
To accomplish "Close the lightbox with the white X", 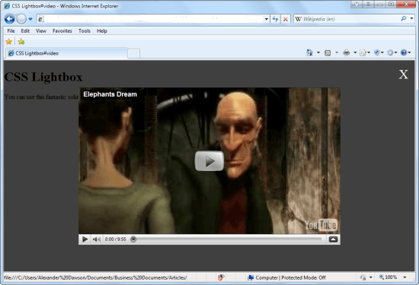I will (403, 74).
